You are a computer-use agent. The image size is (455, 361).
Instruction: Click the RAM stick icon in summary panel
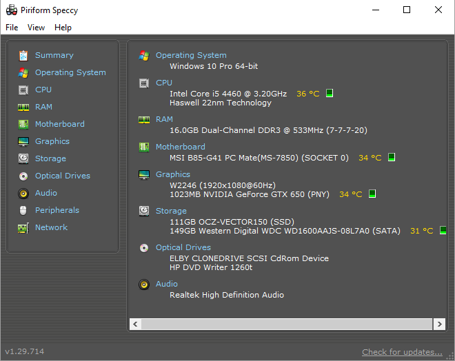[x=144, y=120]
